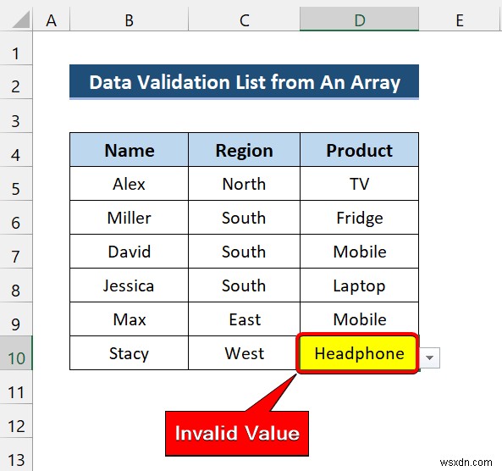This screenshot has width=502, height=471.
Task: Select row 2 header
Action: (x=16, y=82)
